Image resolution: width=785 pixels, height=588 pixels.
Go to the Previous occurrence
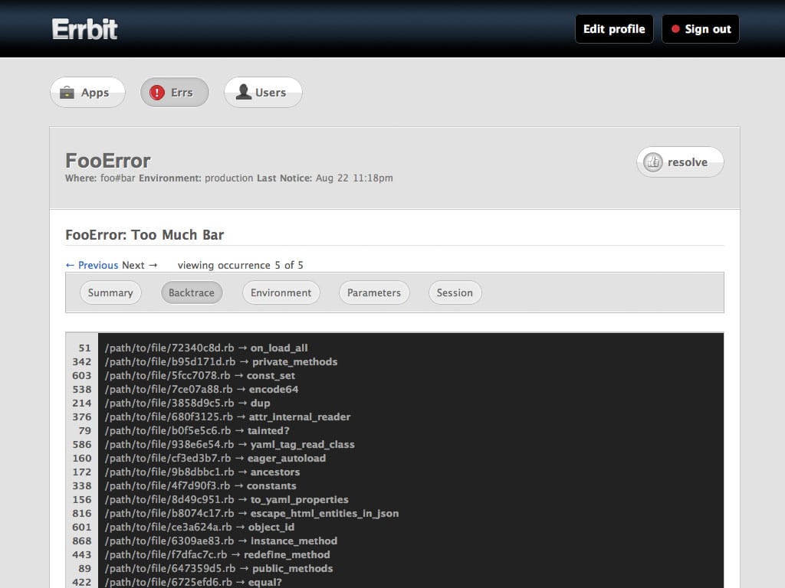[92, 265]
